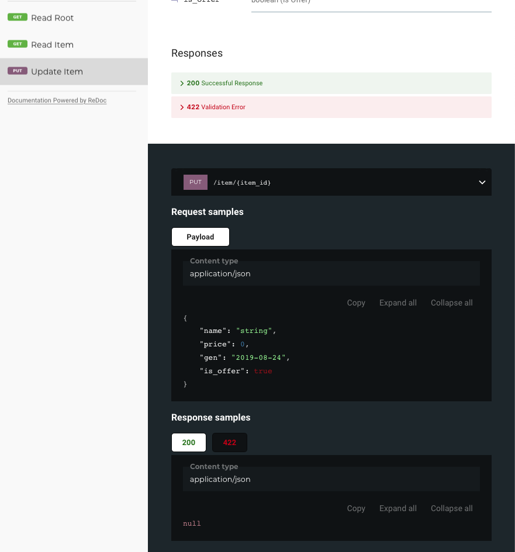Click the GET badge beside Read Root
Viewport: 515px width, 552px height.
[x=18, y=17]
